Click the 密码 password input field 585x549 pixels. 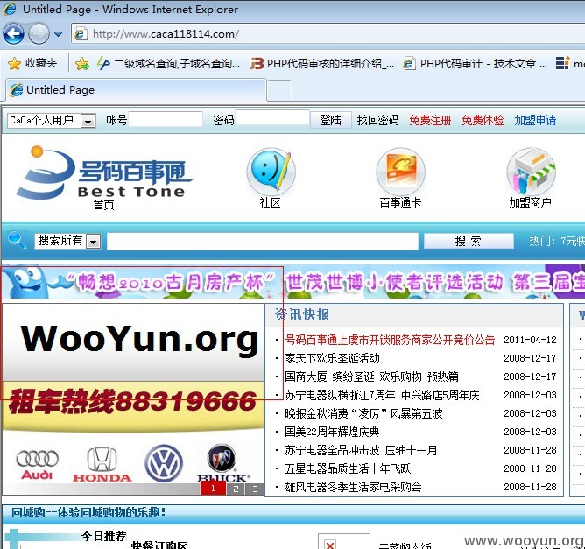coord(272,118)
